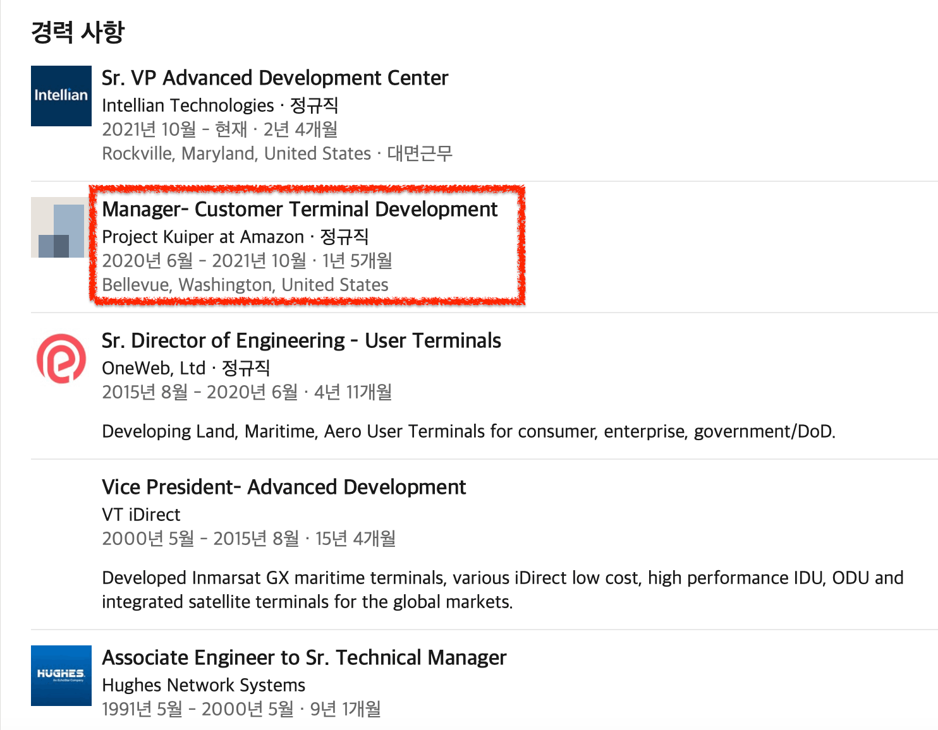The width and height of the screenshot is (938, 730).
Task: Click the 경력 사항 section heading
Action: 78,32
